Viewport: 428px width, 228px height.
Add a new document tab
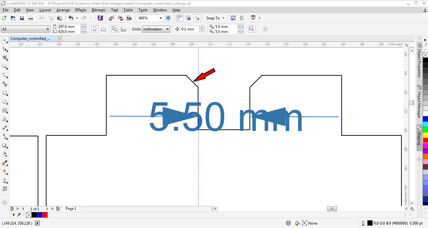click(60, 38)
